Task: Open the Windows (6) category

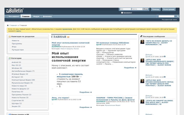Action: [x=17, y=68]
